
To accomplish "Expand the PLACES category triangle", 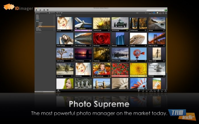I will tap(36, 16).
